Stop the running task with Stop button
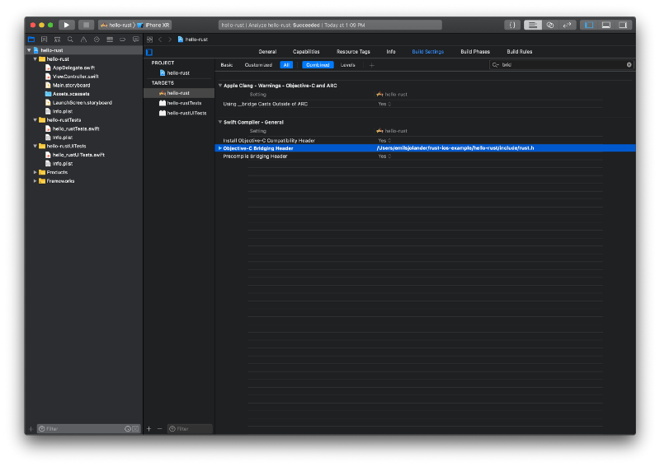The height and width of the screenshot is (467, 660). (x=87, y=25)
